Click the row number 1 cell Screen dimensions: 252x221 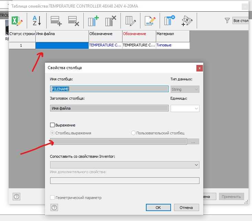[x=22, y=45]
